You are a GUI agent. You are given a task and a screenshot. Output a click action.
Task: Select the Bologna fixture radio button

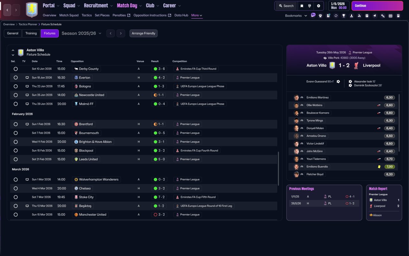tap(15, 86)
